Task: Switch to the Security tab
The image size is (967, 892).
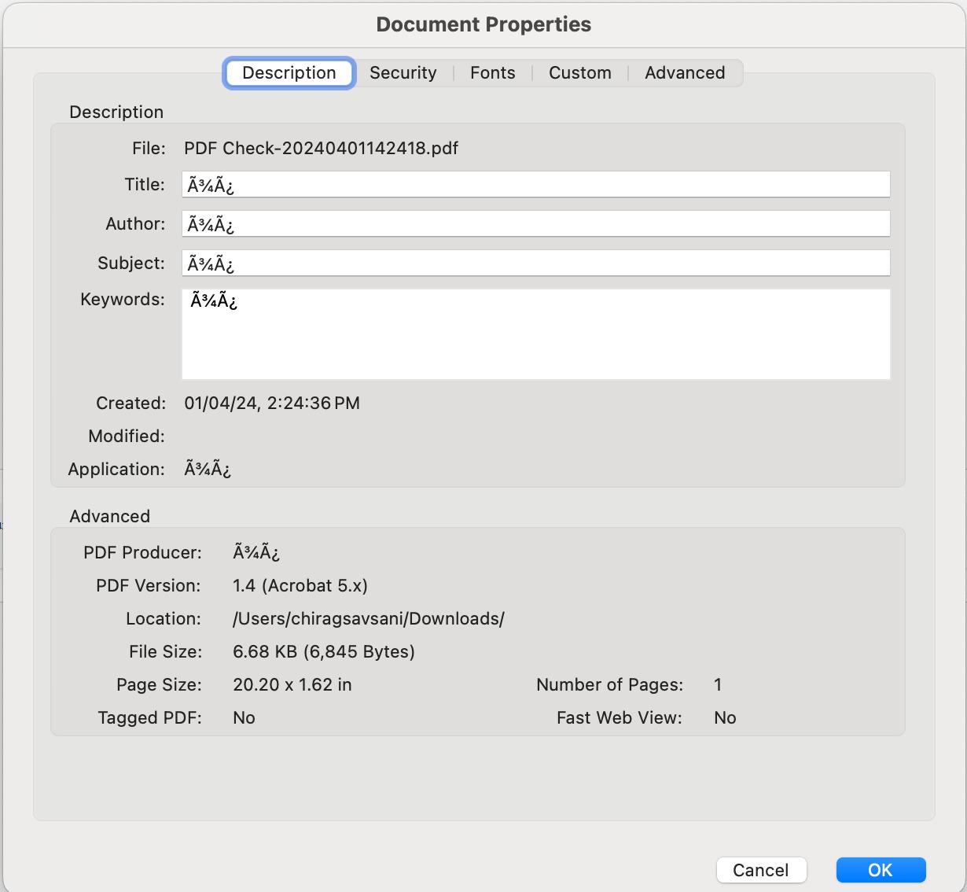Action: pyautogui.click(x=403, y=73)
